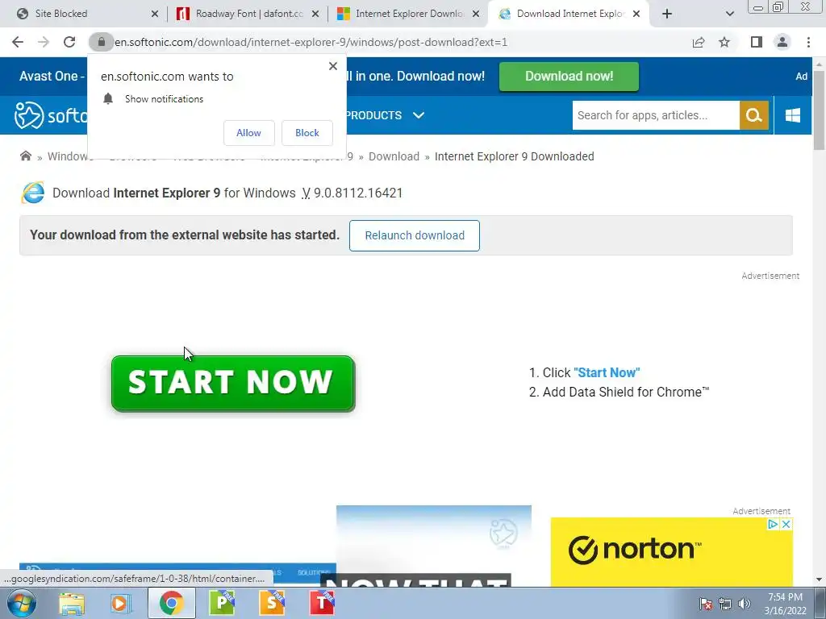Viewport: 826px width, 619px height.
Task: Open the red T app on taskbar
Action: (x=322, y=603)
